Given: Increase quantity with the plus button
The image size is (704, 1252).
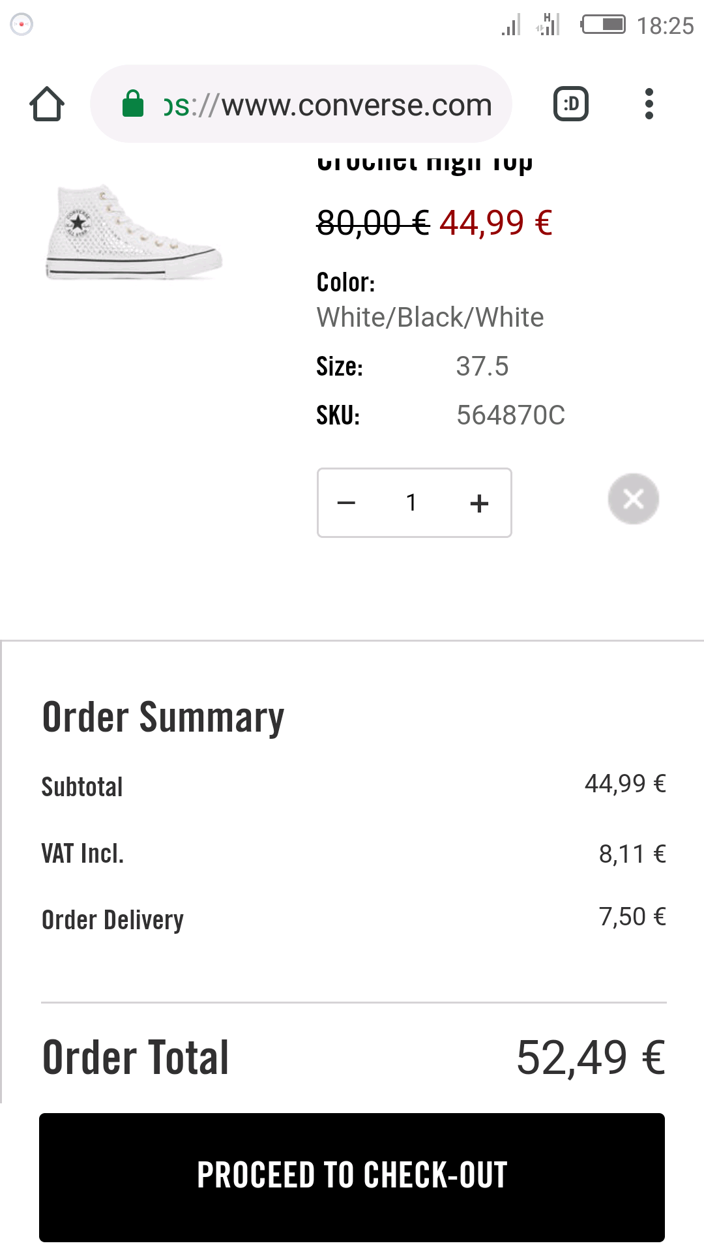Looking at the screenshot, I should [479, 503].
